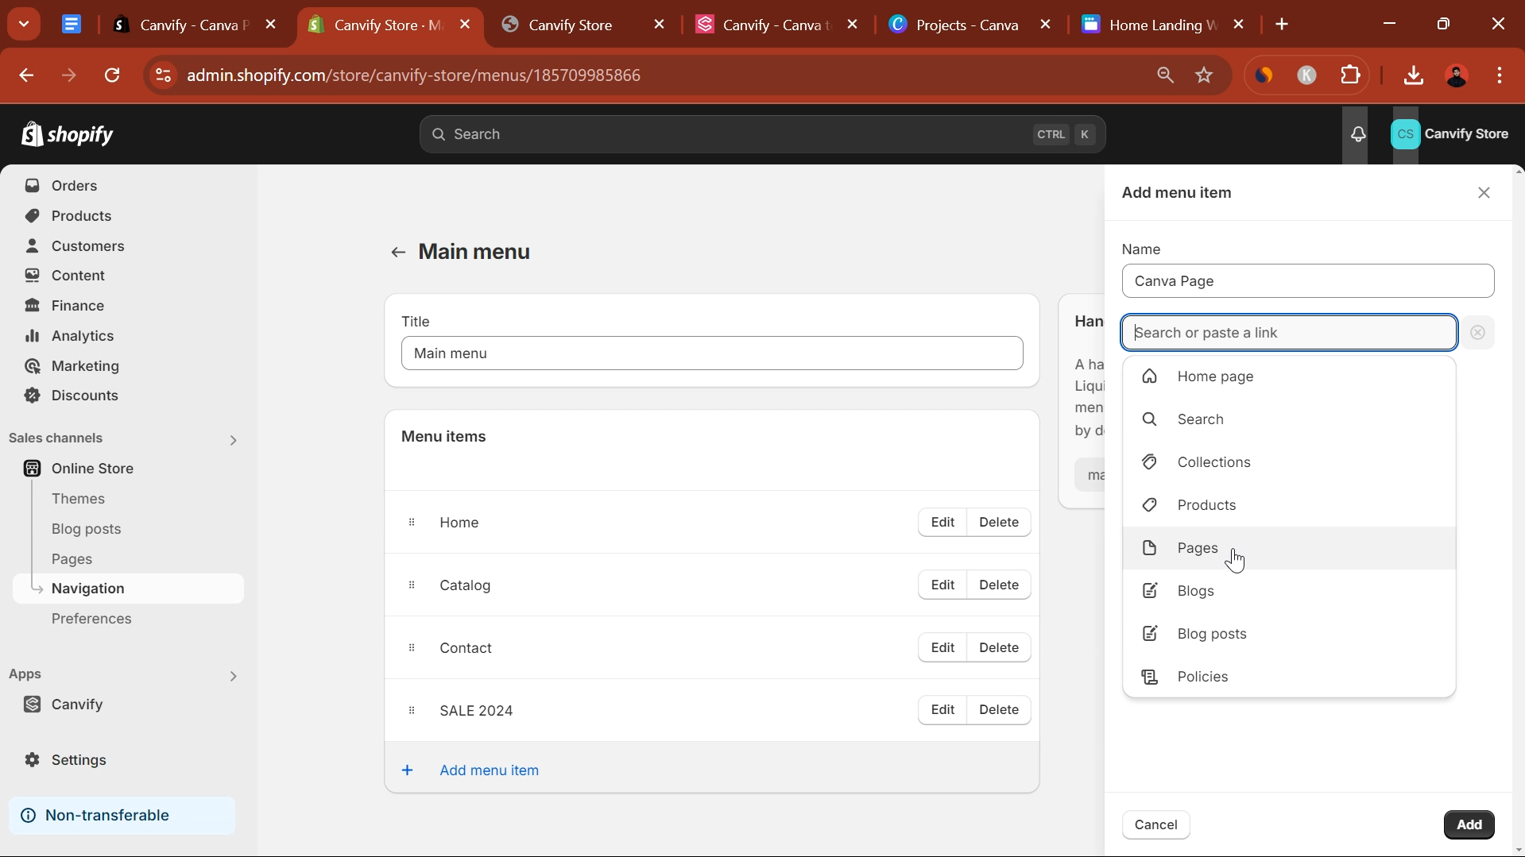Edit the Contact menu item
The height and width of the screenshot is (857, 1525).
tap(942, 647)
